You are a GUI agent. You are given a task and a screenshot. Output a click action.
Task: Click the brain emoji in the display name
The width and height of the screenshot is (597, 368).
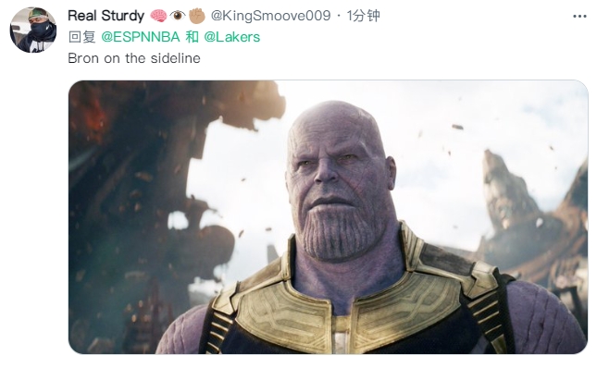[x=158, y=16]
